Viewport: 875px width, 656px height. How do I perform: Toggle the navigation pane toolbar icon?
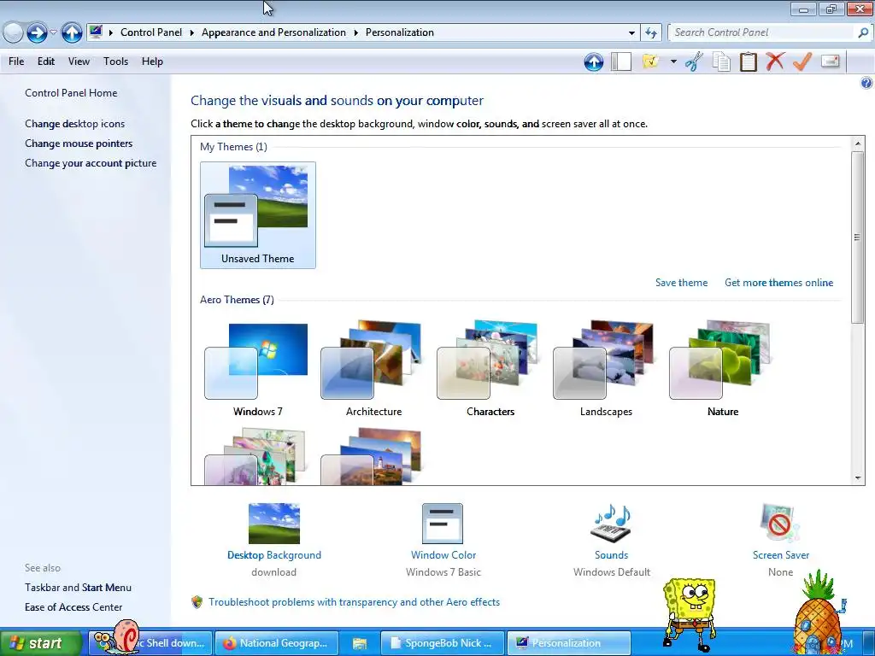pos(621,61)
